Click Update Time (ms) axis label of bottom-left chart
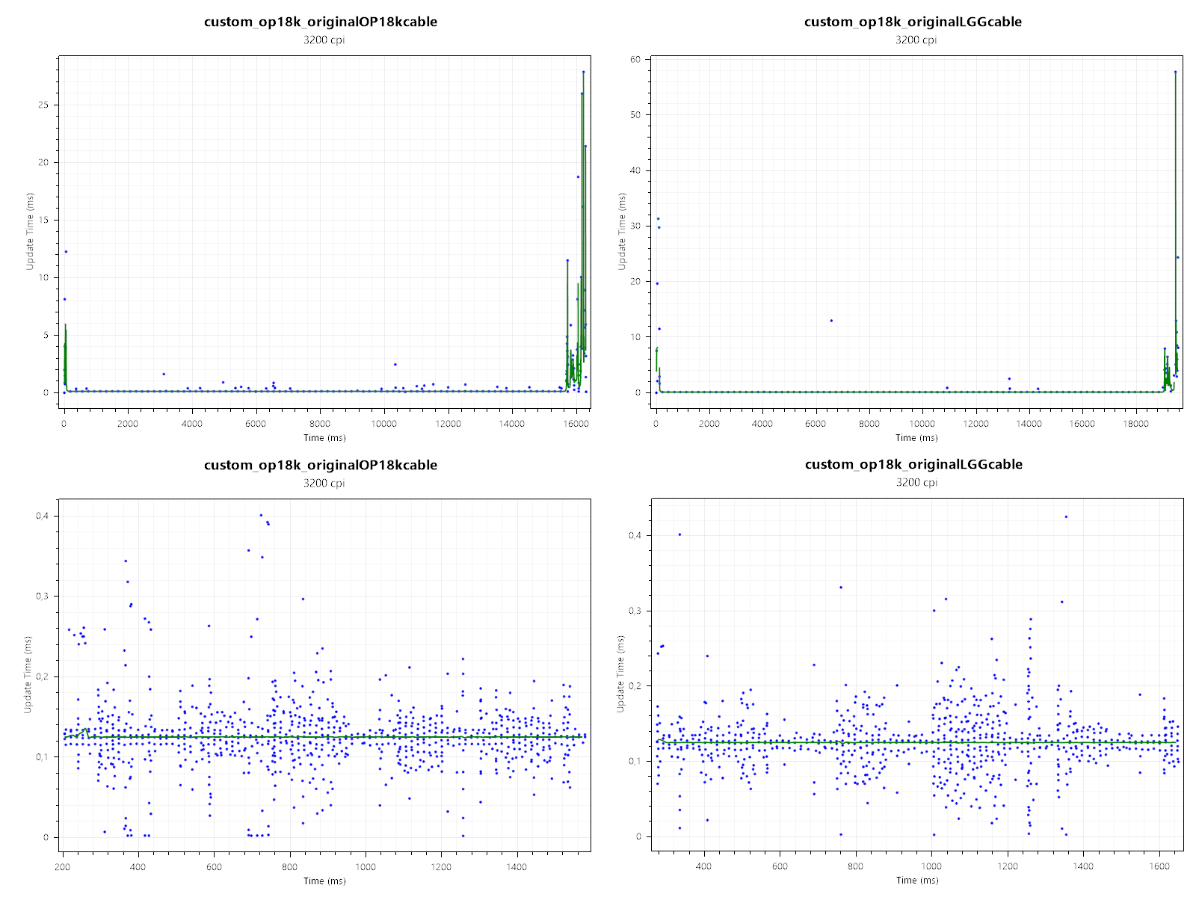The height and width of the screenshot is (897, 1196). click(28, 674)
